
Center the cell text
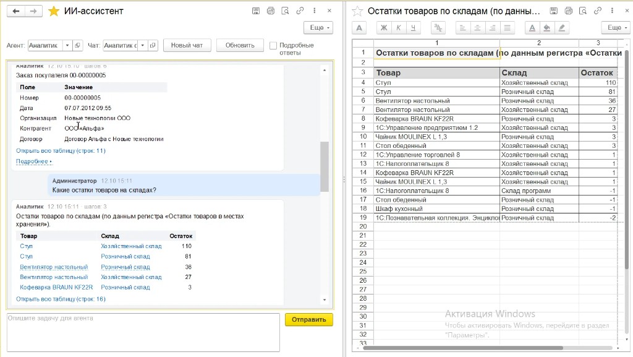point(478,27)
